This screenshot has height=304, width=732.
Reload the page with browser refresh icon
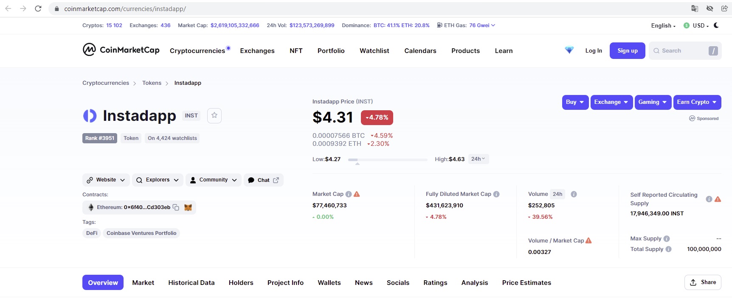tap(38, 8)
